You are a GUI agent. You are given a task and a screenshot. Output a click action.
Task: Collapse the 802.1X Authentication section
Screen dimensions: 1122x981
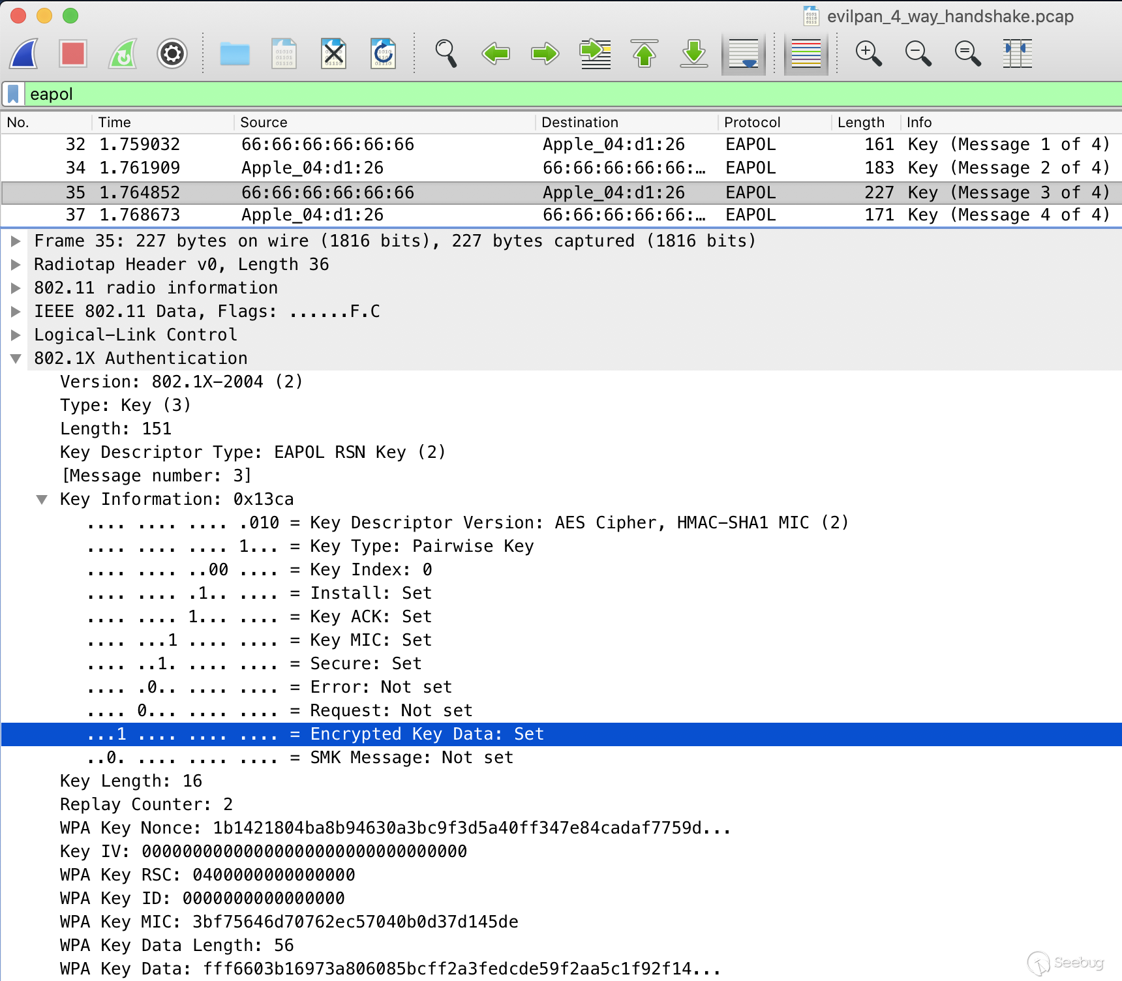[16, 359]
